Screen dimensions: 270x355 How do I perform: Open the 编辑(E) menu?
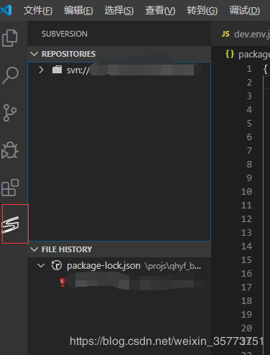(78, 11)
